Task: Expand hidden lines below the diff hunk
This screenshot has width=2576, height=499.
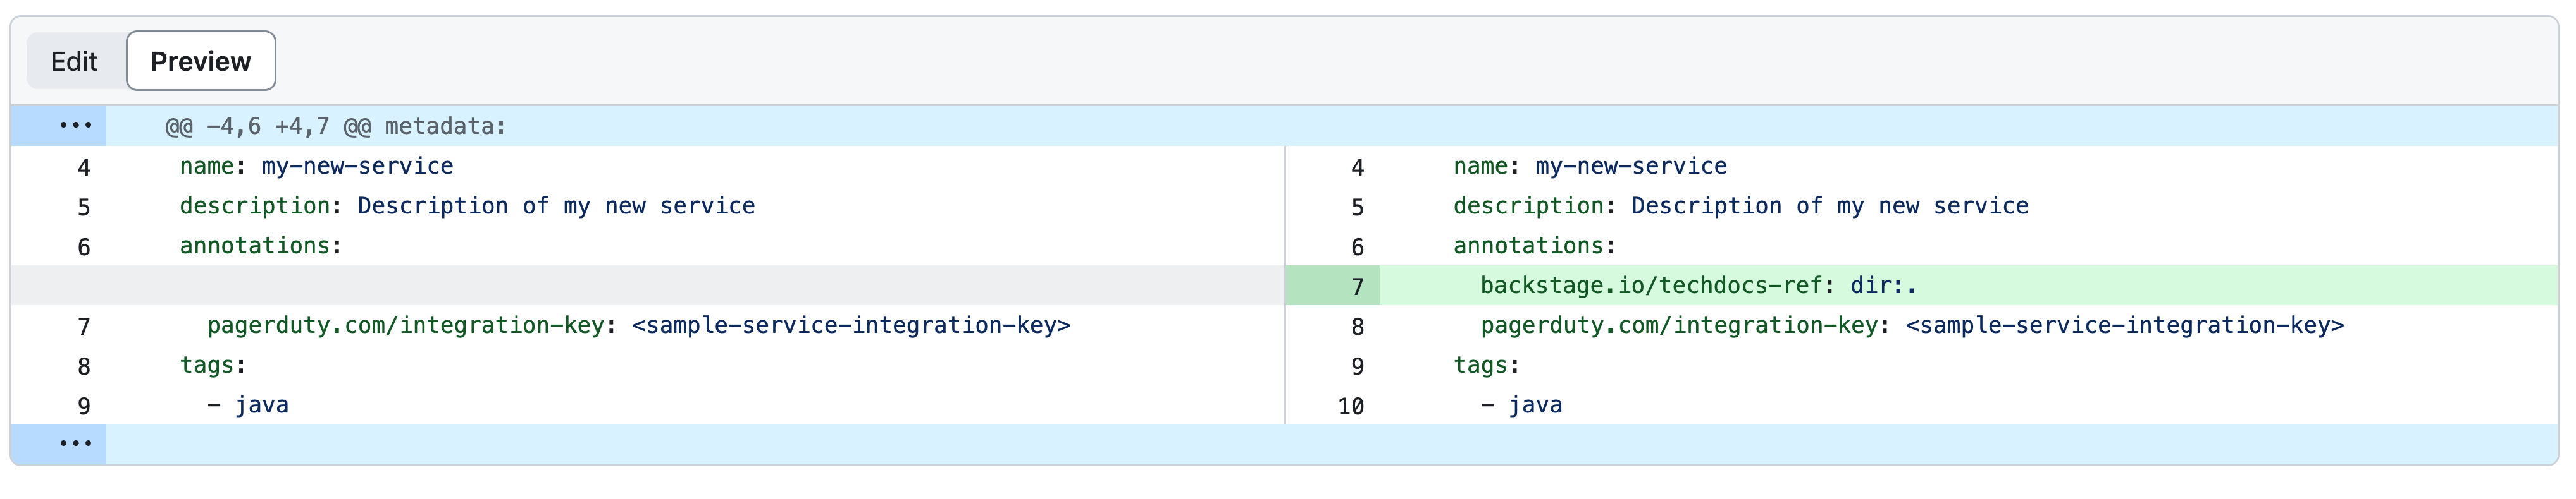Action: tap(75, 444)
